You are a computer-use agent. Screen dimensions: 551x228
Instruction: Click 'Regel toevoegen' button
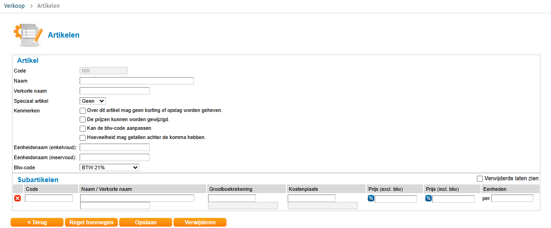91,222
